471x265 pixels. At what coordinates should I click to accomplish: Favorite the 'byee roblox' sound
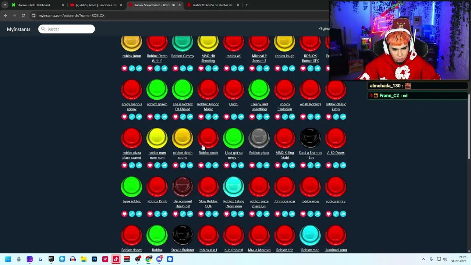[x=124, y=214]
